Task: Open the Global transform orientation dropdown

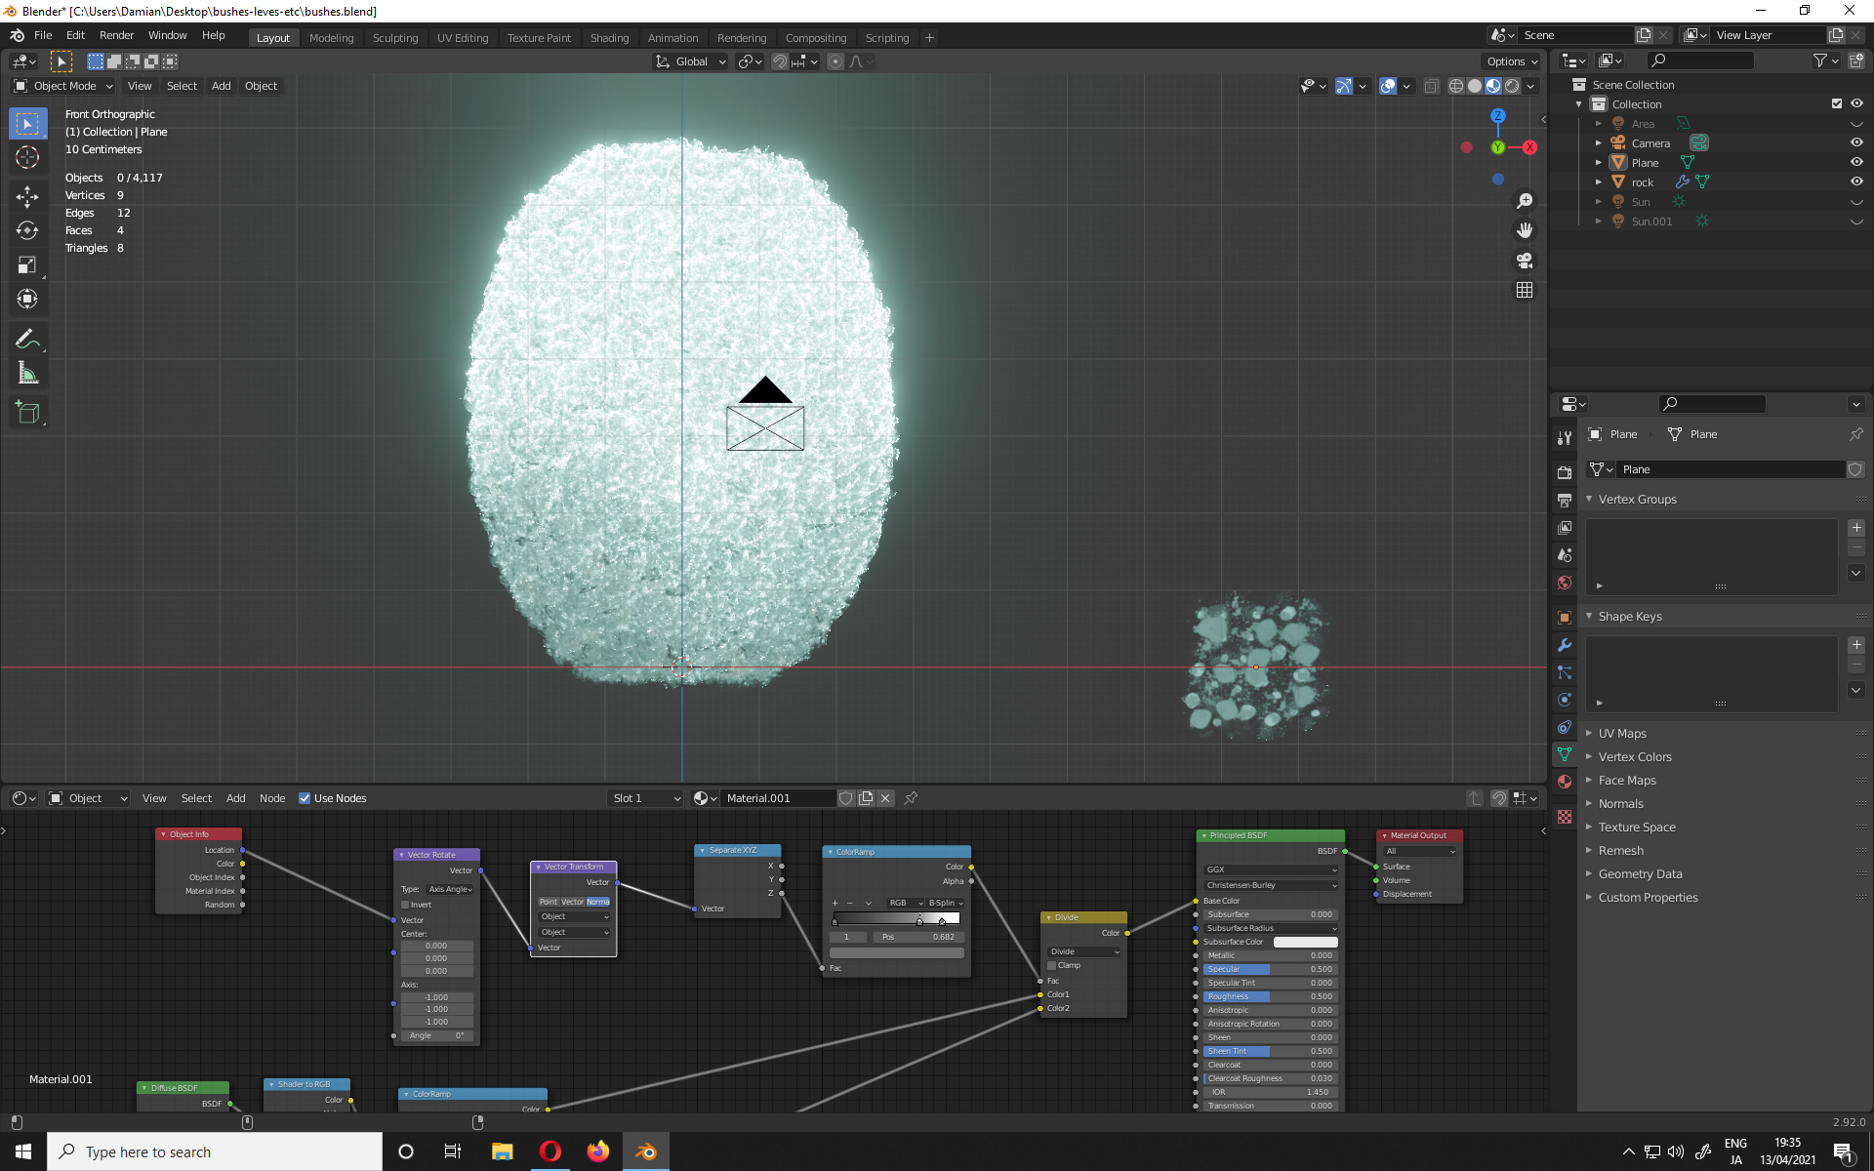Action: point(691,61)
